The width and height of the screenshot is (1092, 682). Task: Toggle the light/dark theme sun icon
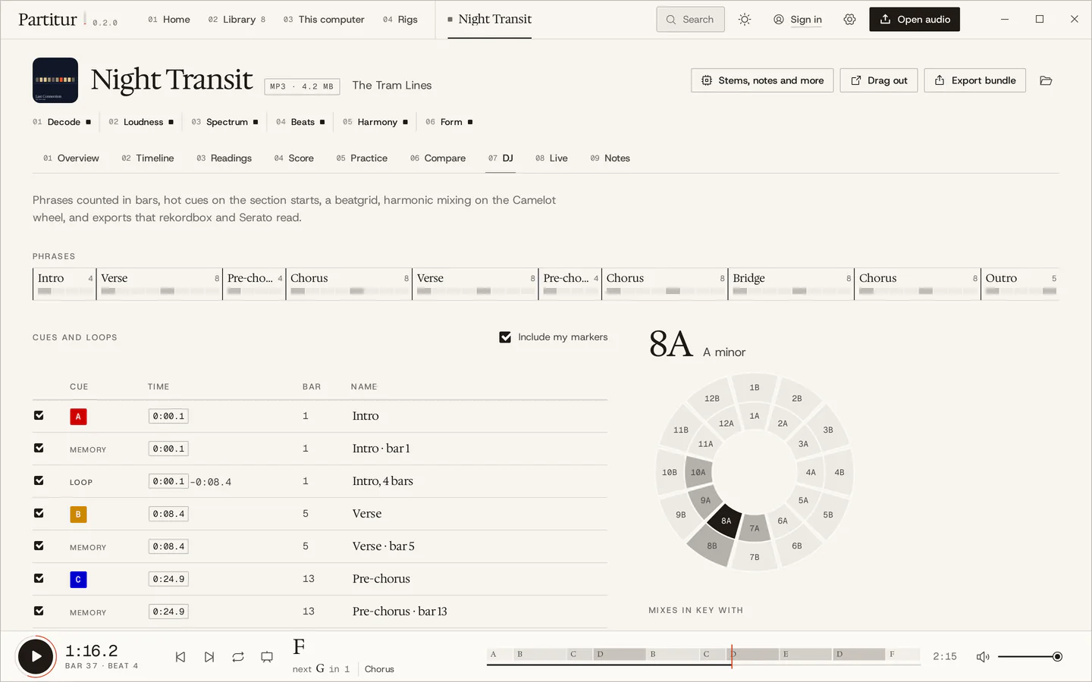coord(745,20)
